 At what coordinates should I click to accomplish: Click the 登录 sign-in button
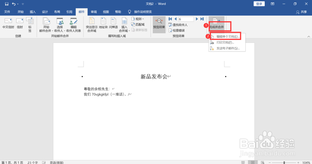259,4
